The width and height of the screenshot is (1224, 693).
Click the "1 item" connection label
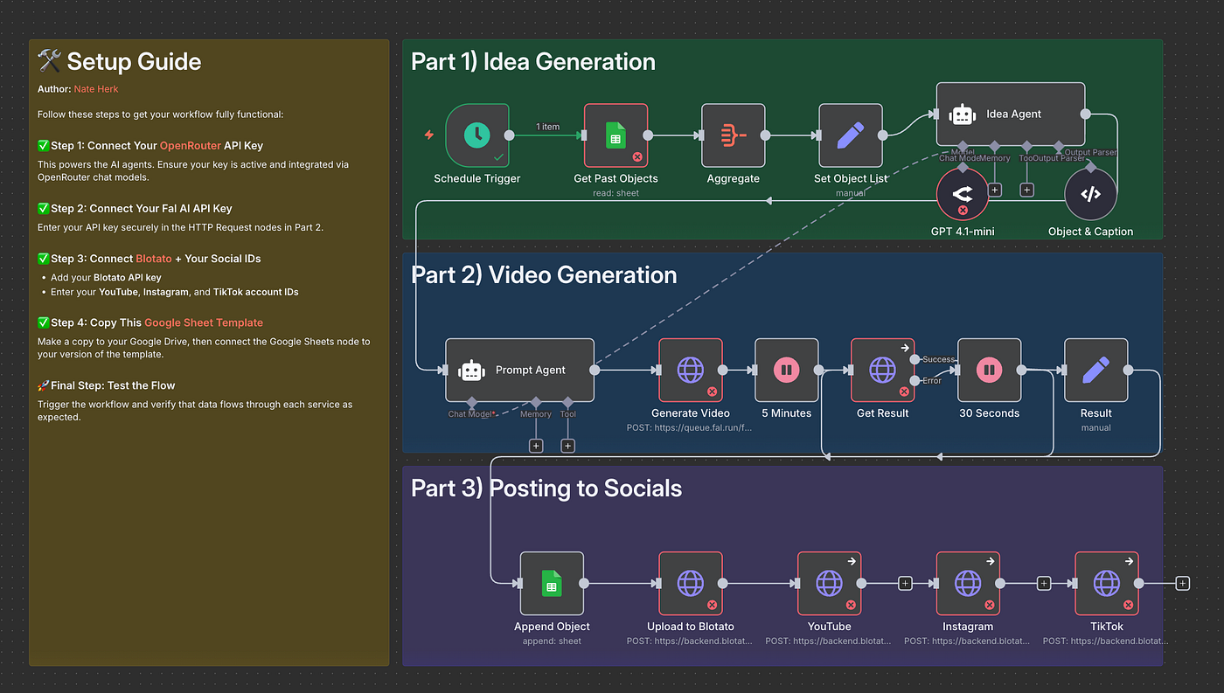(548, 127)
